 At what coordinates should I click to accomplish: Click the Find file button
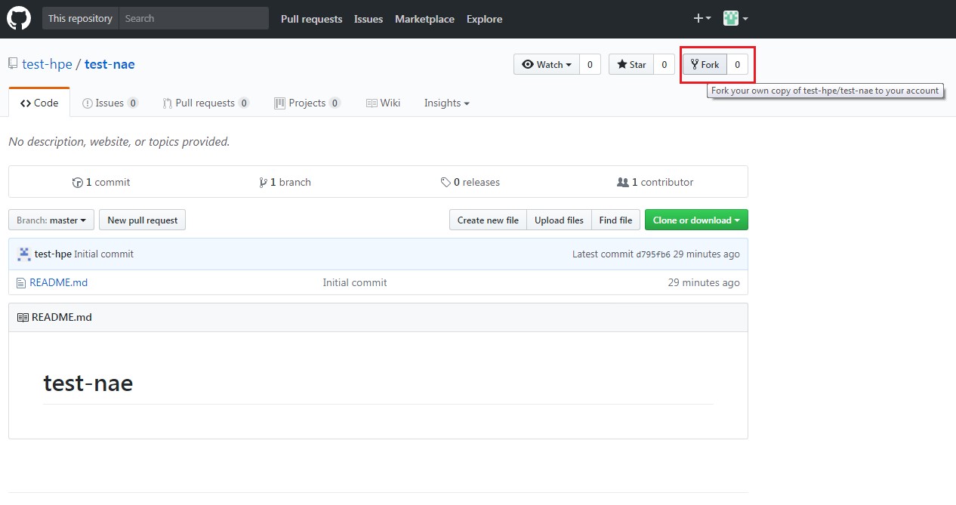615,220
